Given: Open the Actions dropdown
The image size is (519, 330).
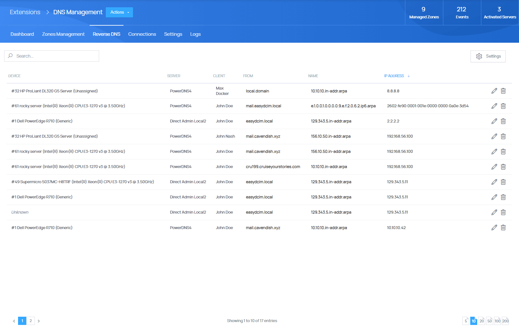Looking at the screenshot, I should pos(119,12).
